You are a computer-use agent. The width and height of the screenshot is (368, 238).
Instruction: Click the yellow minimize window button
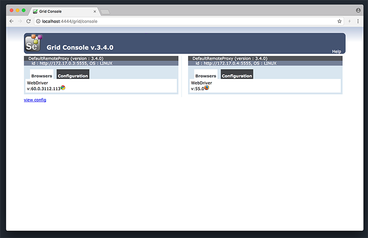pos(17,10)
